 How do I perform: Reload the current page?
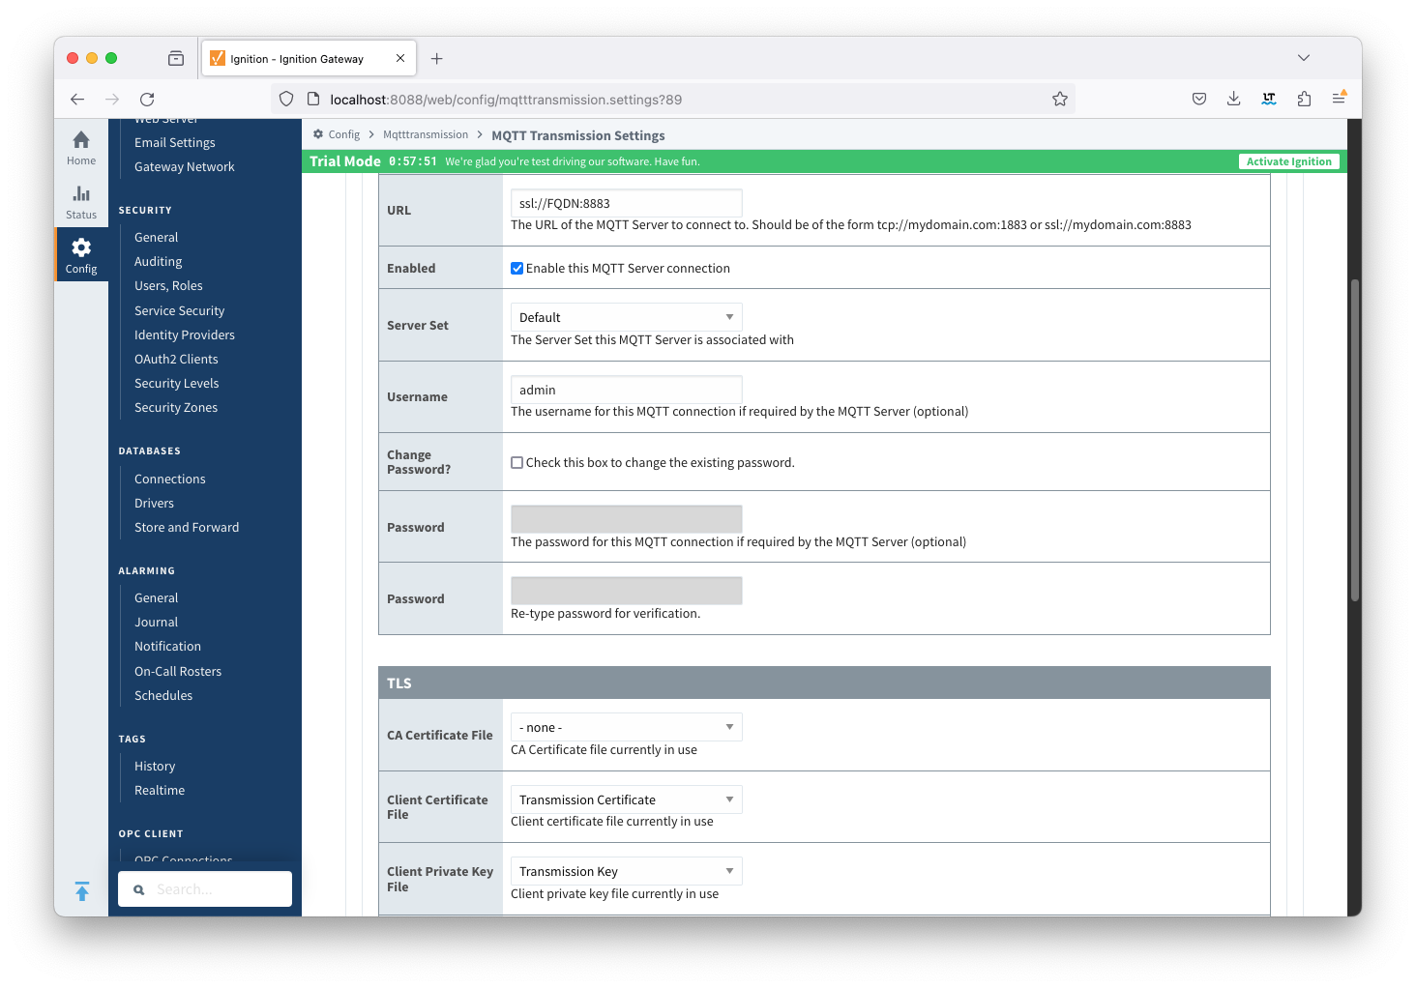point(147,99)
